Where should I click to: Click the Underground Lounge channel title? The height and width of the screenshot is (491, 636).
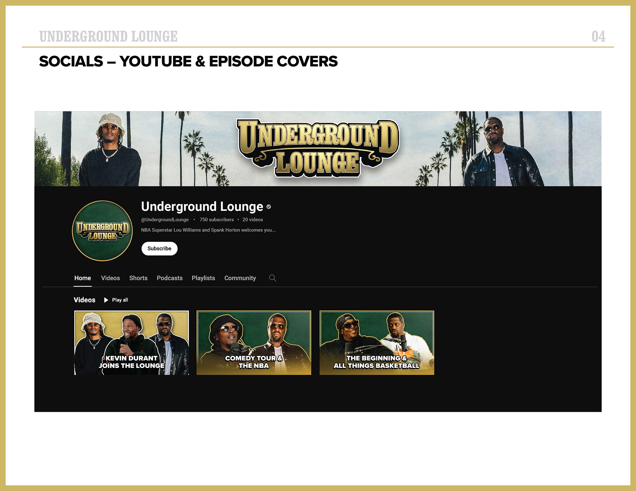pyautogui.click(x=202, y=207)
